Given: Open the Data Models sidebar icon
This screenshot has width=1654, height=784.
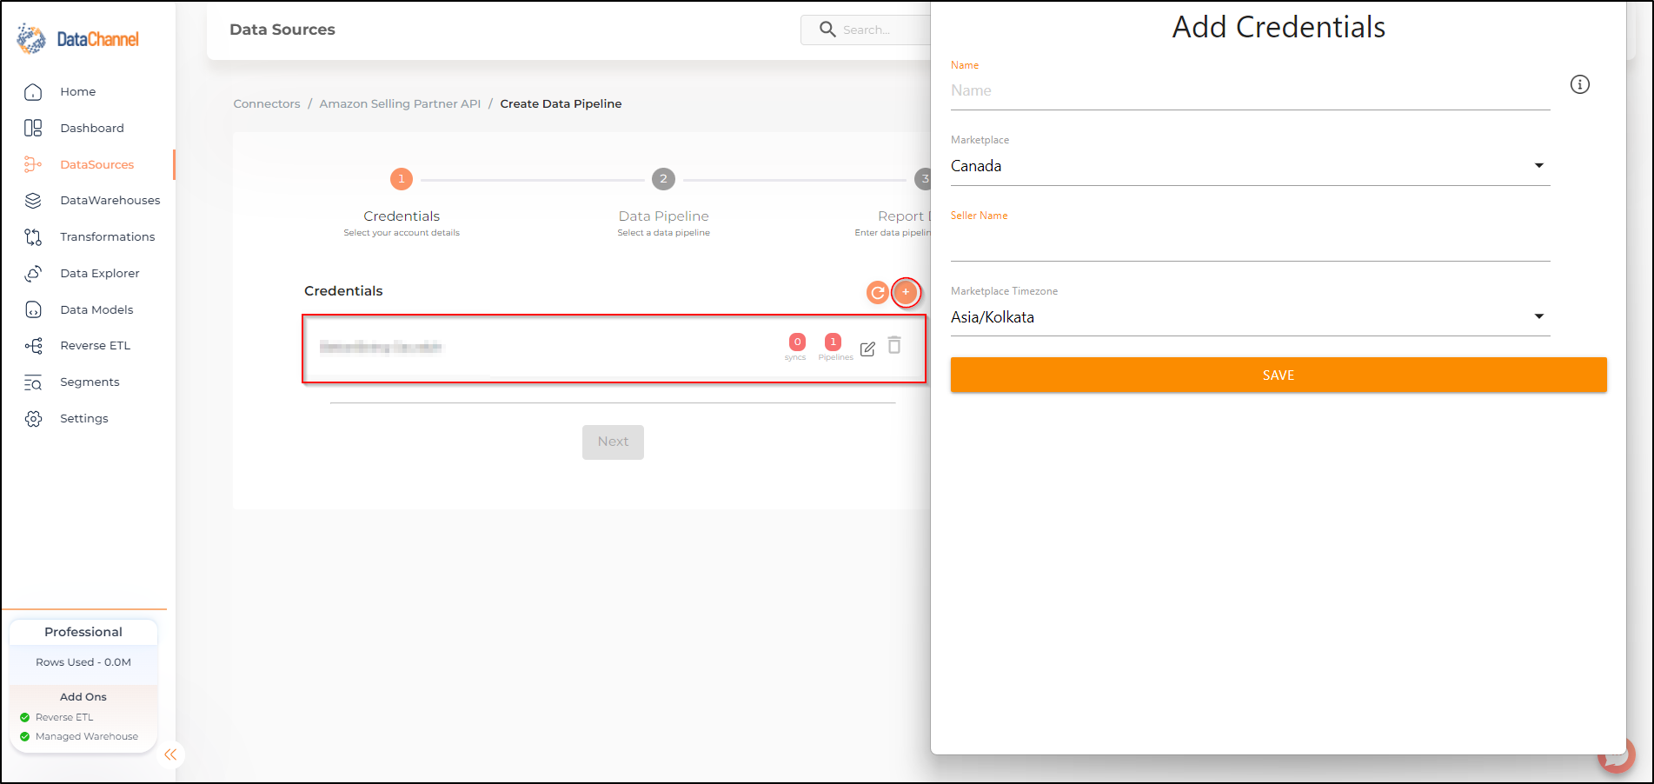Looking at the screenshot, I should click(33, 310).
